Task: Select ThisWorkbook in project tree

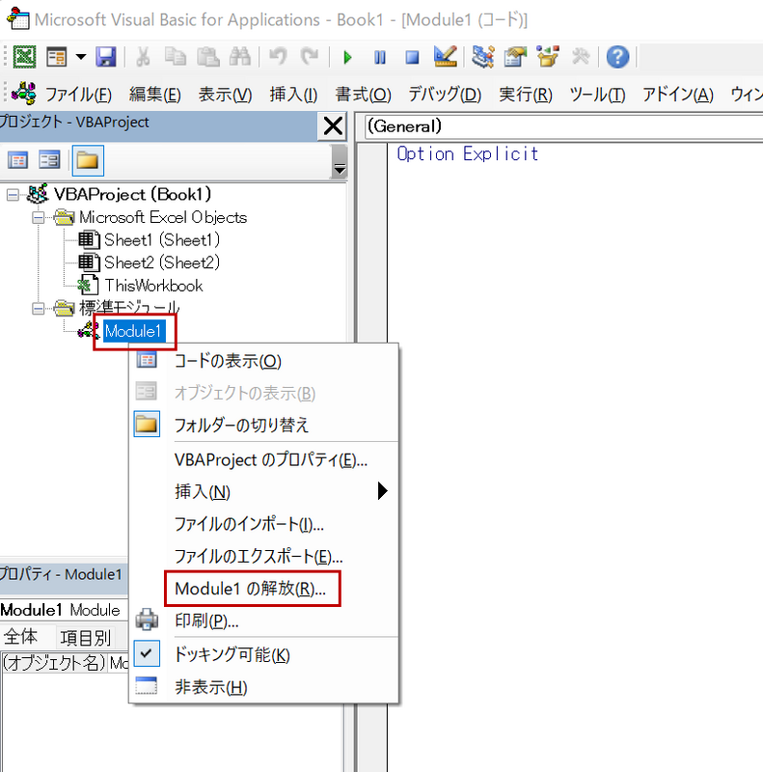Action: 153,286
